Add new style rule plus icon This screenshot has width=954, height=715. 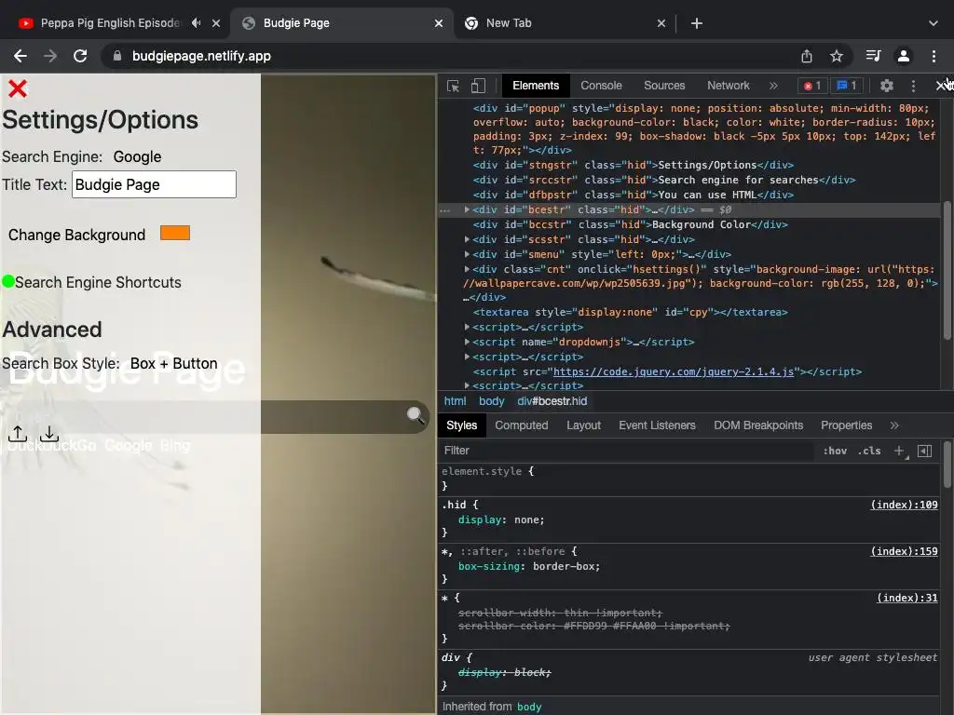pos(899,451)
